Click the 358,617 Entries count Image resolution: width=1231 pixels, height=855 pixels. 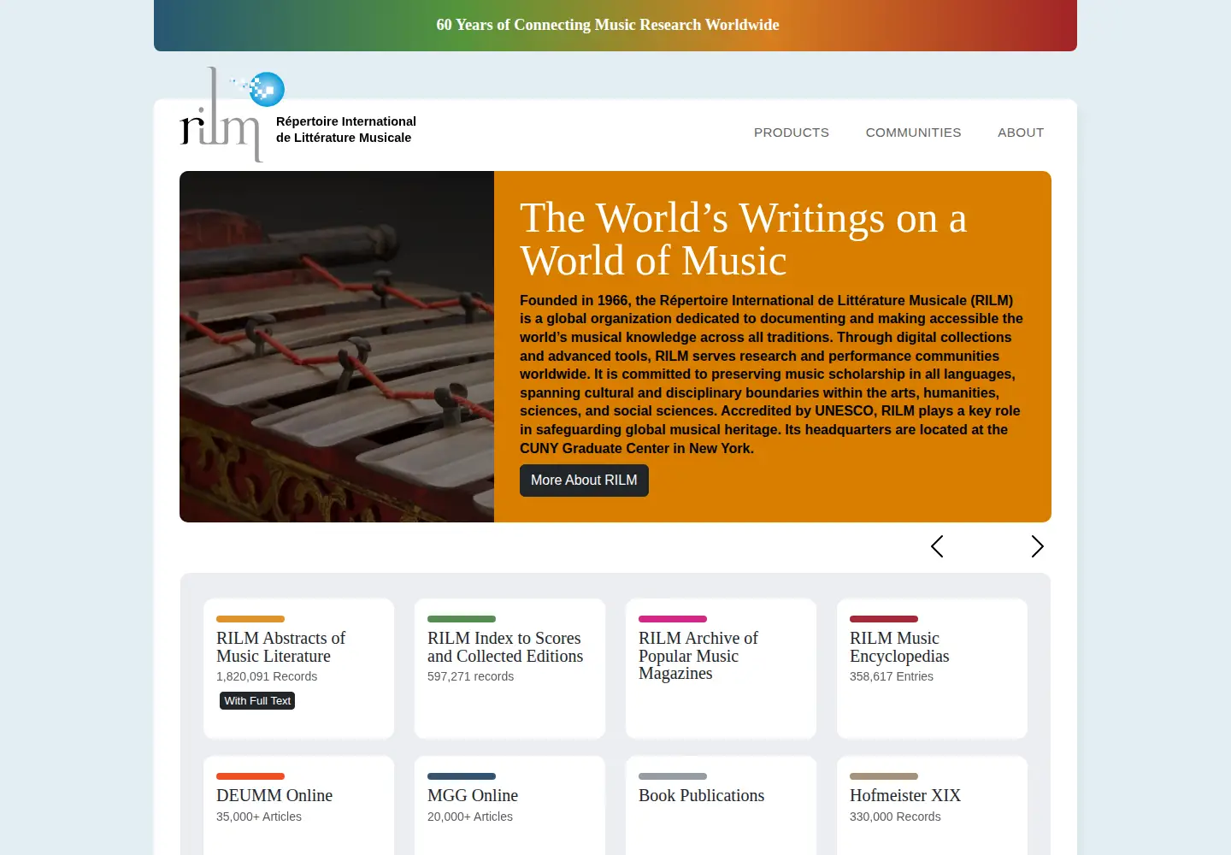892,676
